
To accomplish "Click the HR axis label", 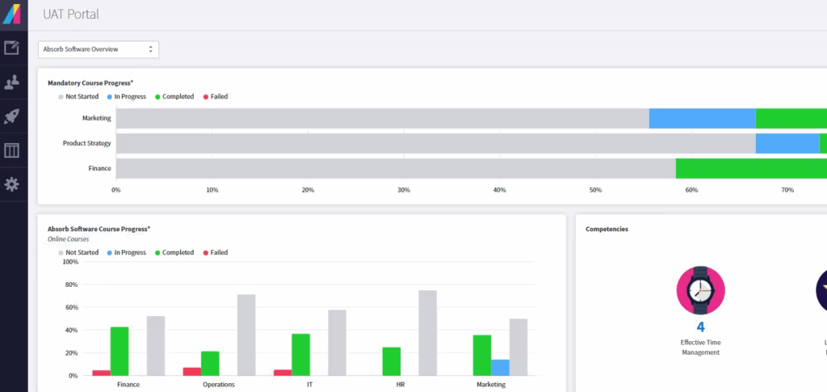I will point(401,385).
